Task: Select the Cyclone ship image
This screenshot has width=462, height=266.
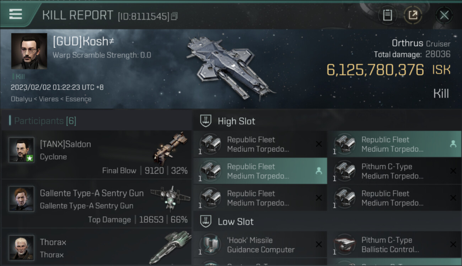Action: 170,148
